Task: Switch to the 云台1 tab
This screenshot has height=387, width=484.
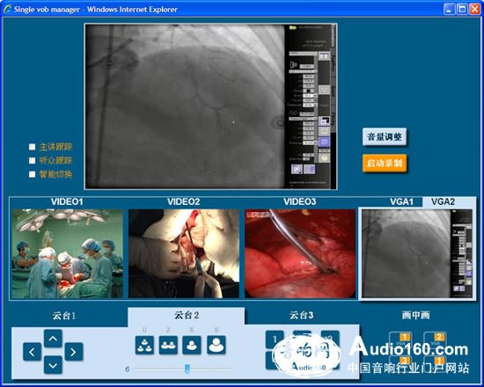Action: (64, 316)
